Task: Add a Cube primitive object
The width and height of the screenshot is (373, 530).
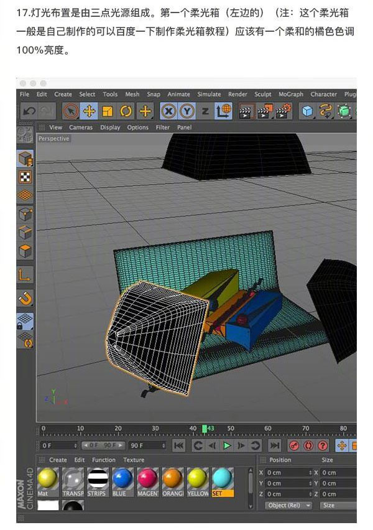Action: coord(306,111)
